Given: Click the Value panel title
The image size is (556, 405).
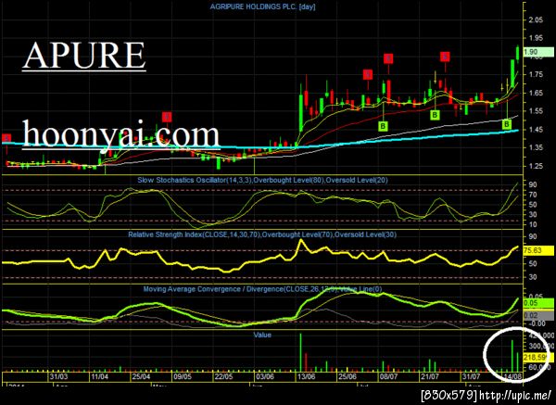Looking at the screenshot, I should [262, 335].
